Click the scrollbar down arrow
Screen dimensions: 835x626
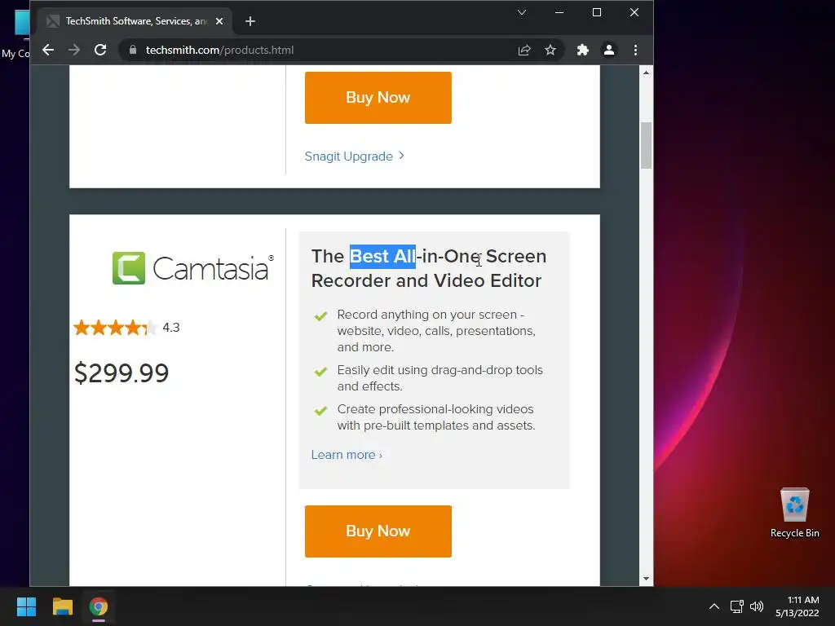click(646, 579)
